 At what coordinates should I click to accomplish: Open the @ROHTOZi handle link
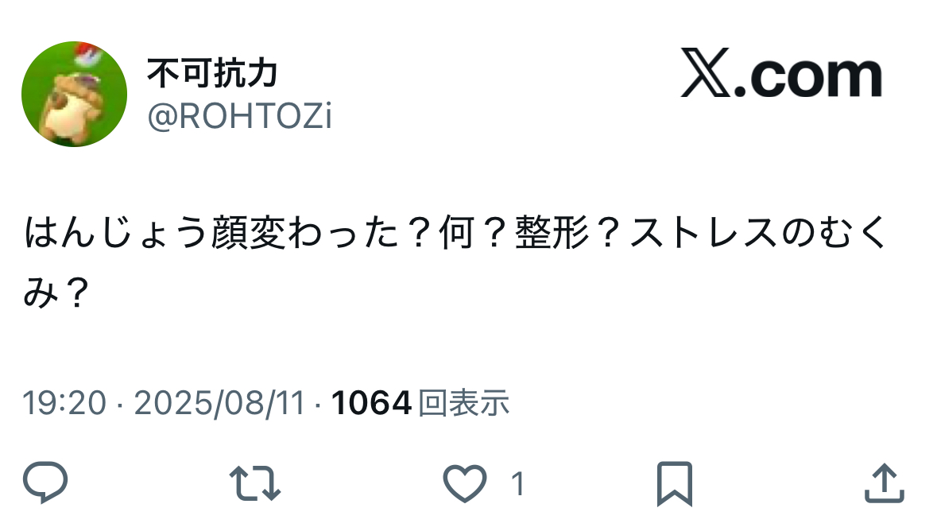pos(240,115)
